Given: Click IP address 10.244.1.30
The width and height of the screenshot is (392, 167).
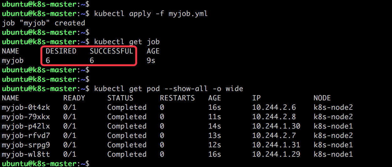Looking at the screenshot, I should [276, 126].
